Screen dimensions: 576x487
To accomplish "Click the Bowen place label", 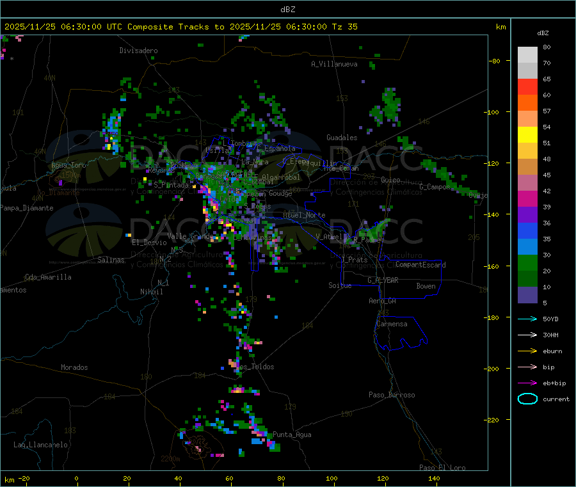I will coord(426,286).
